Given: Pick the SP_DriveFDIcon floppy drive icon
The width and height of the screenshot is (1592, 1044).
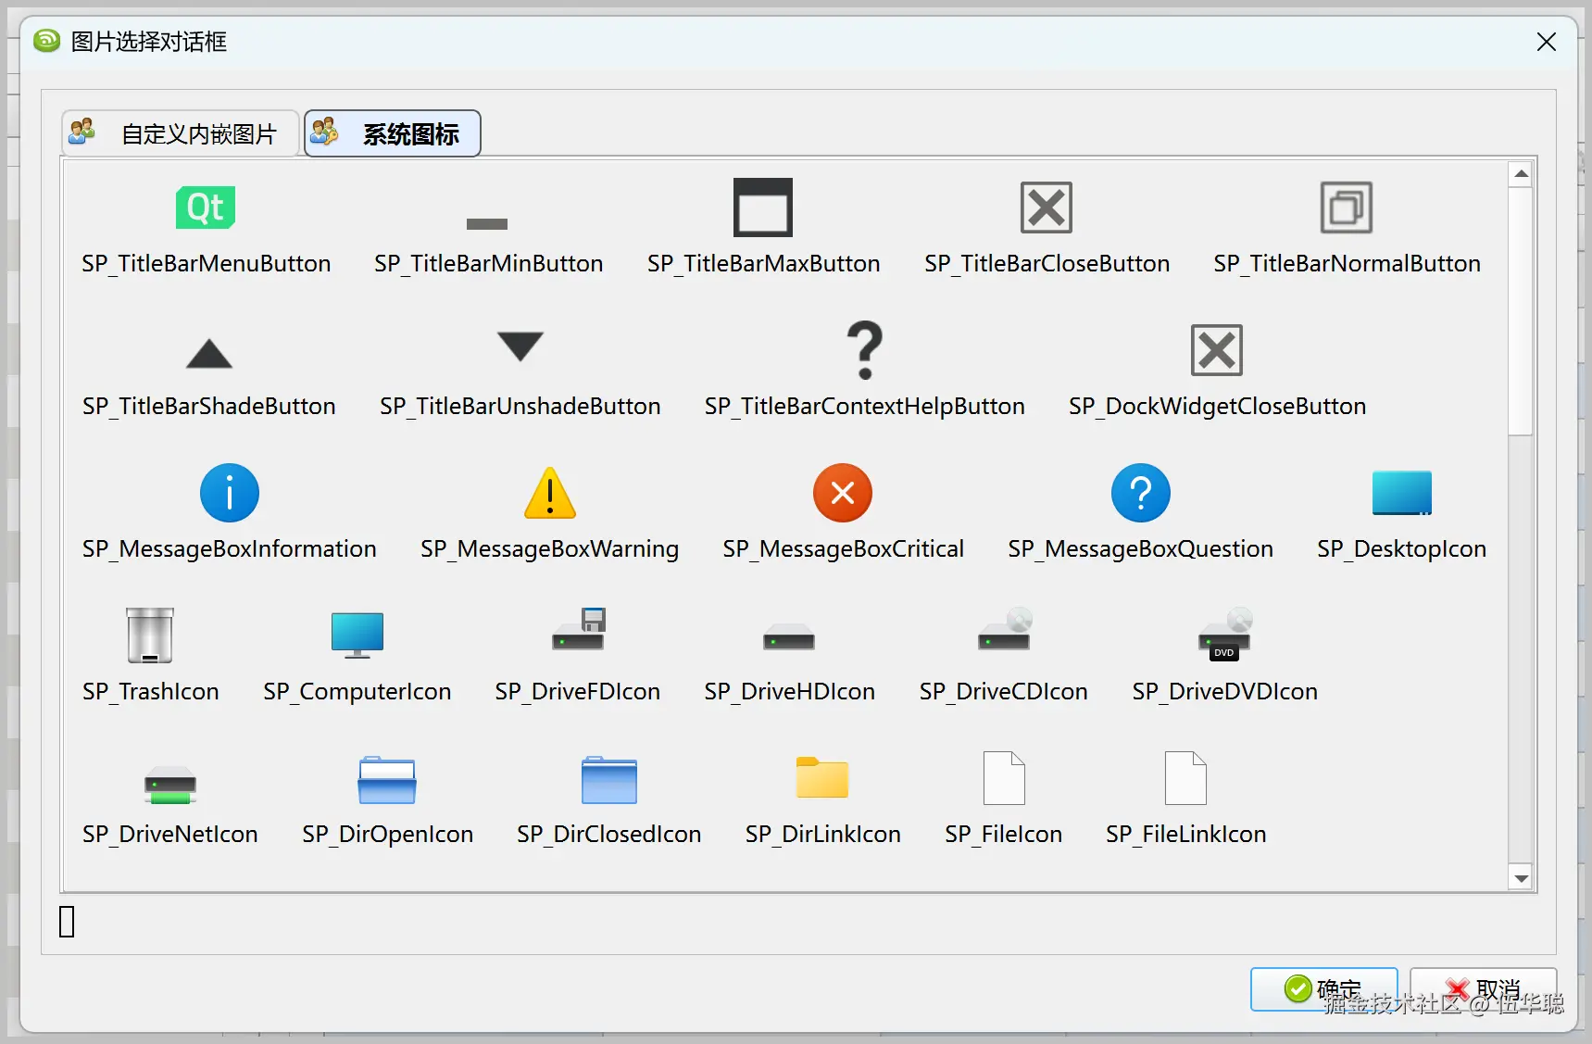Looking at the screenshot, I should tap(579, 629).
